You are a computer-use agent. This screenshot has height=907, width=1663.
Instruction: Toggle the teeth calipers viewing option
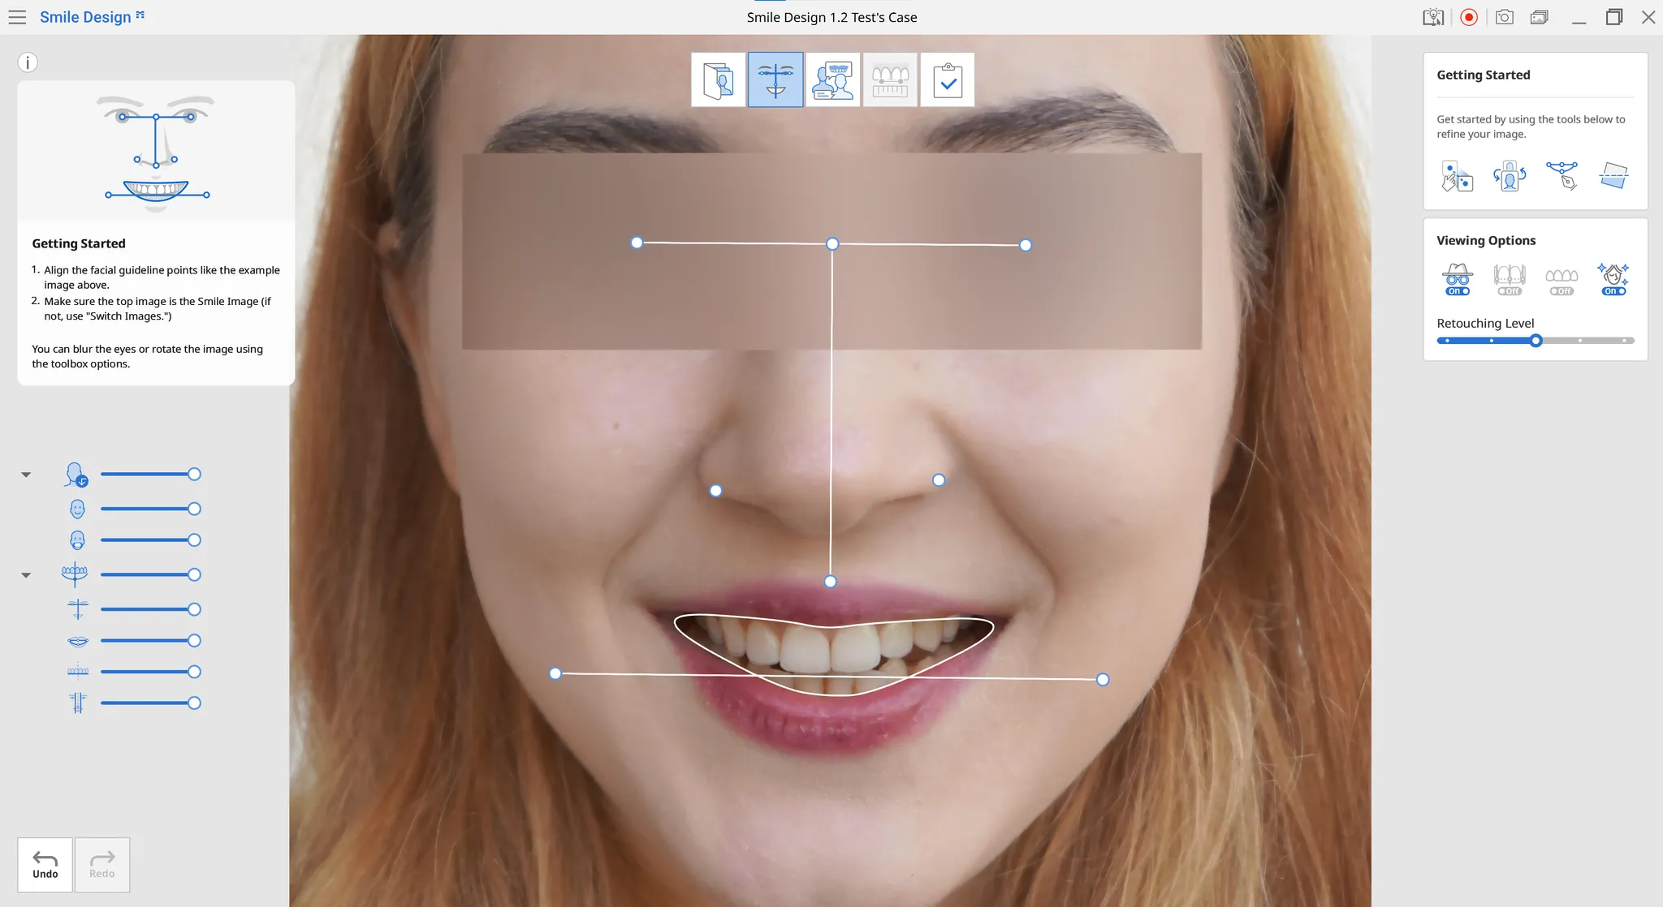(x=1510, y=279)
